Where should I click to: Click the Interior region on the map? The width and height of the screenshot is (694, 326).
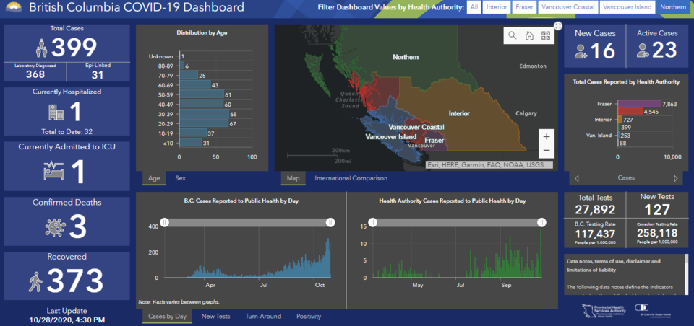(459, 113)
